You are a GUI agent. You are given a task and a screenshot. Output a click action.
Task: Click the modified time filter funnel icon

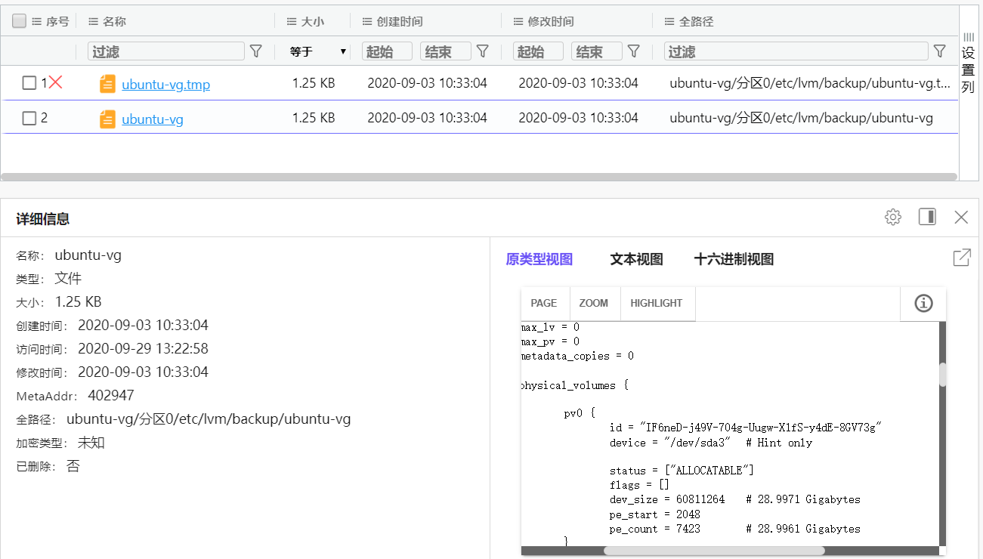[634, 51]
